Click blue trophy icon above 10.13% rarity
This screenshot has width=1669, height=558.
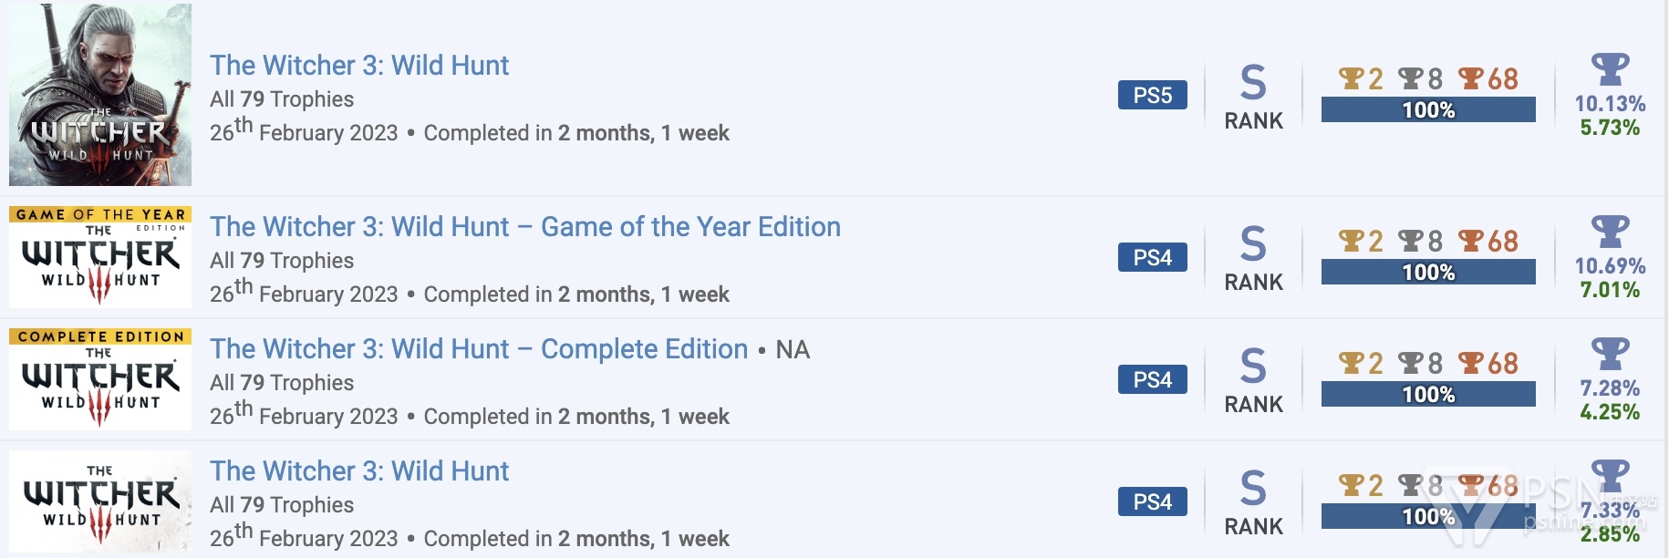tap(1610, 69)
